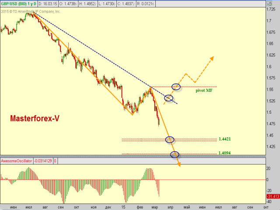Click the chart settings icon above the price axis

pos(269,3)
